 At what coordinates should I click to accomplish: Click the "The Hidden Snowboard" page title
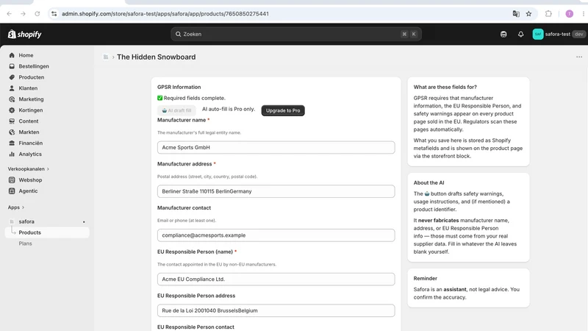pyautogui.click(x=156, y=57)
